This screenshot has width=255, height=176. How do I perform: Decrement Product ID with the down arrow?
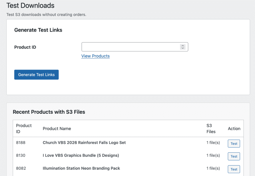tap(183, 49)
